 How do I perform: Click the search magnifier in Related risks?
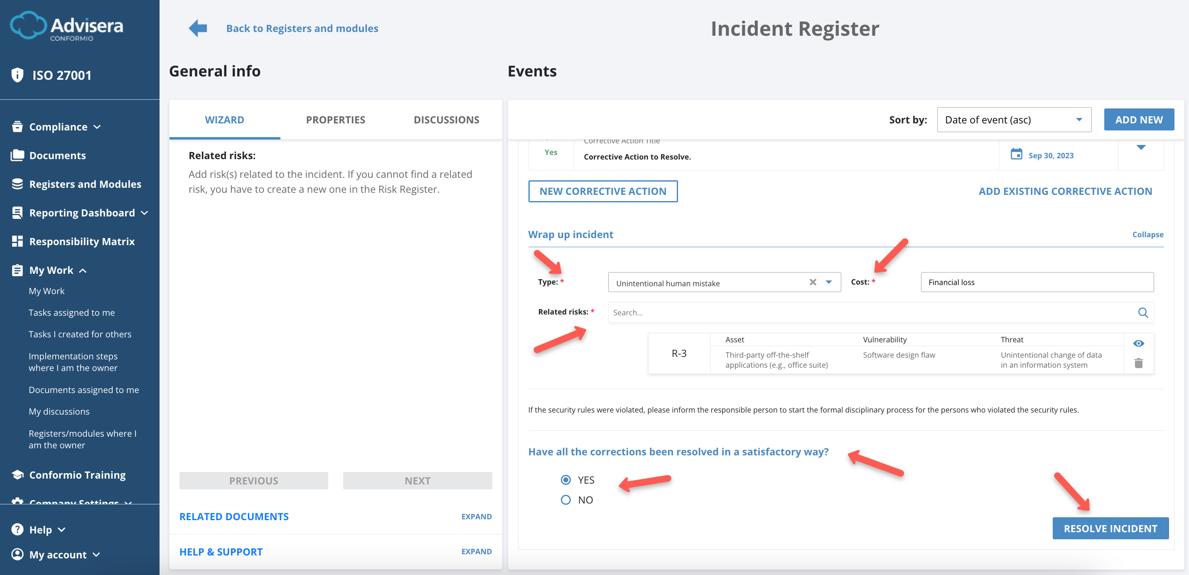click(x=1144, y=312)
